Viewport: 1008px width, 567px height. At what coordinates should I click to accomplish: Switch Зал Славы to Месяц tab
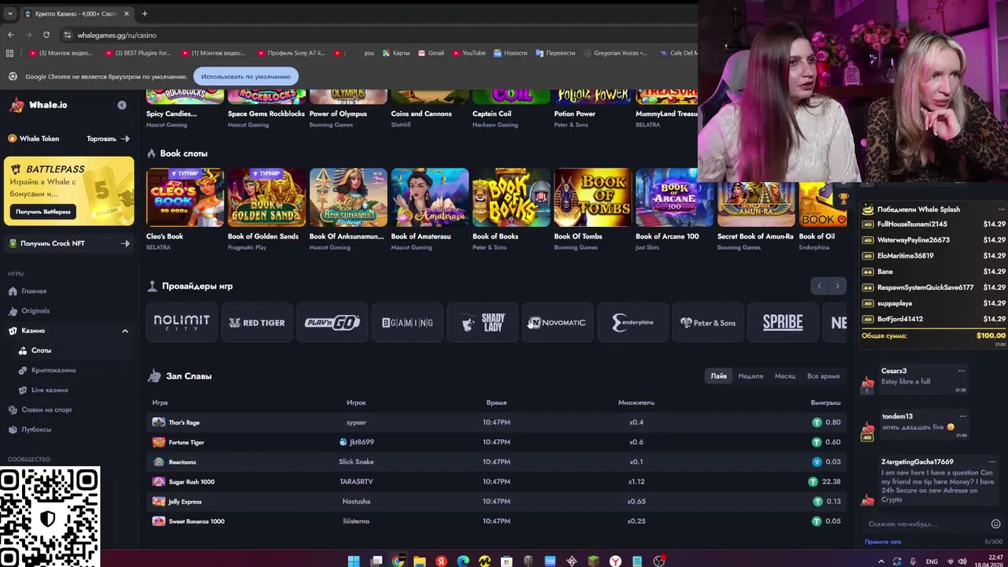[785, 376]
